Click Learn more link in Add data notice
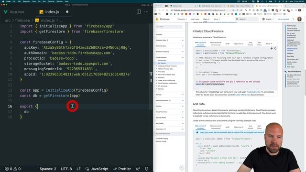The width and height of the screenshot is (306, 172). click(204, 132)
